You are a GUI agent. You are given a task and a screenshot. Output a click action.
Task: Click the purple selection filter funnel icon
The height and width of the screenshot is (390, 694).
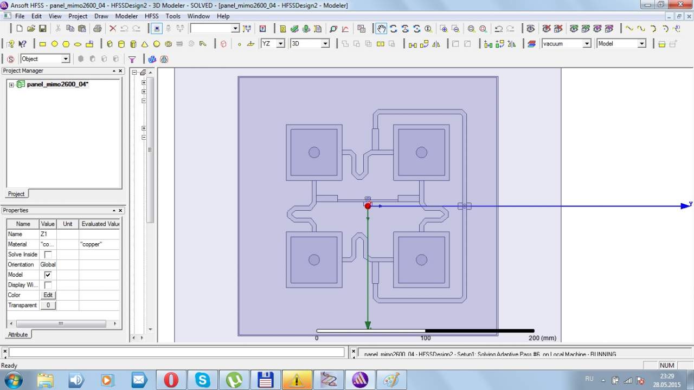click(132, 59)
